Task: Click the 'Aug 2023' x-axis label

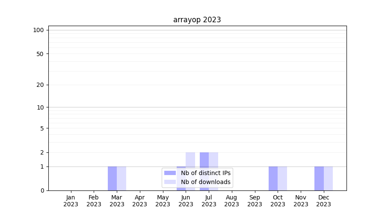Action: [x=232, y=201]
